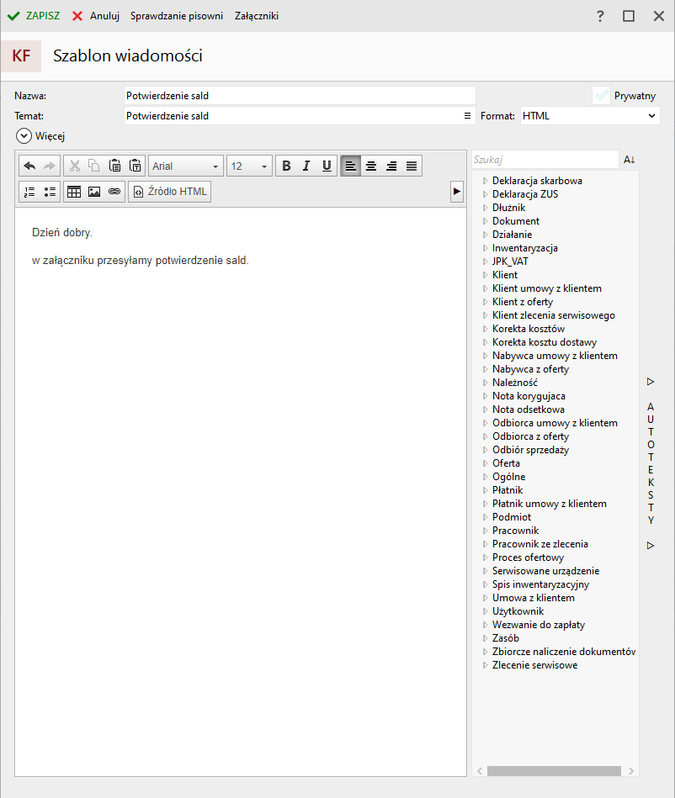Sort autotexts alphabetically with A↓ icon
Image resolution: width=675 pixels, height=798 pixels.
click(x=630, y=160)
